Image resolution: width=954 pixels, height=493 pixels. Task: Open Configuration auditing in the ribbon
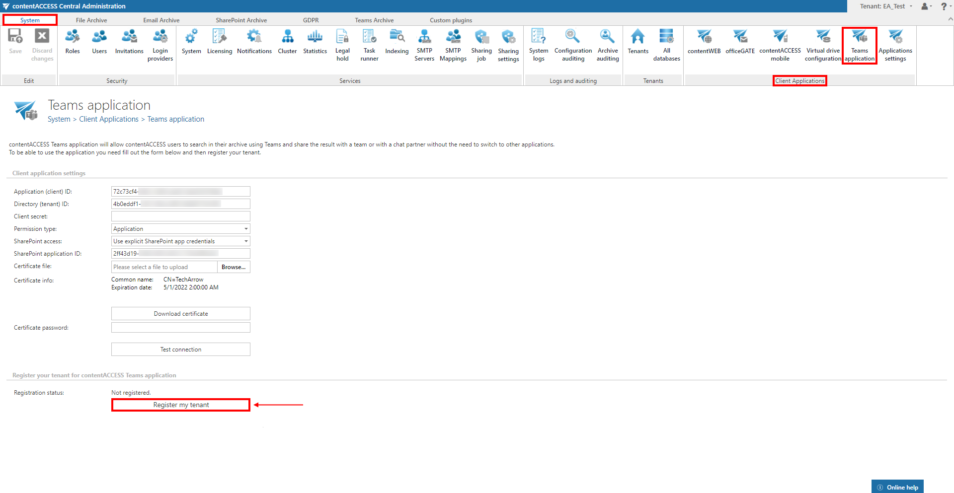point(573,45)
